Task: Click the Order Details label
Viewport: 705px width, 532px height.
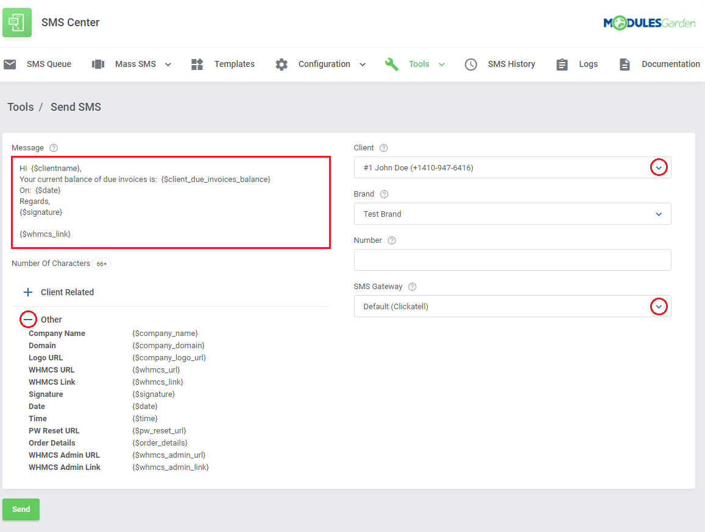Action: coord(52,443)
